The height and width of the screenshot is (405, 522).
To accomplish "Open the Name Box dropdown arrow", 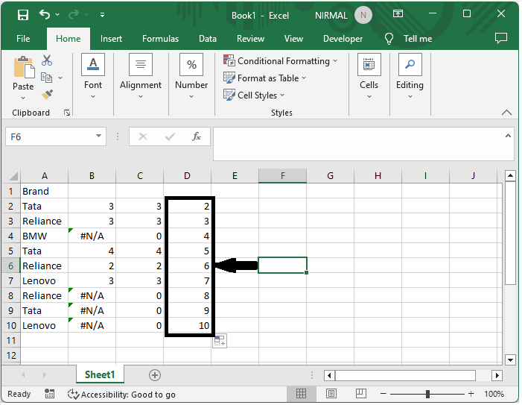I will [x=98, y=136].
